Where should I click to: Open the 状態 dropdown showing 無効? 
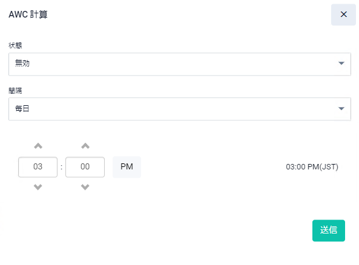tap(180, 64)
